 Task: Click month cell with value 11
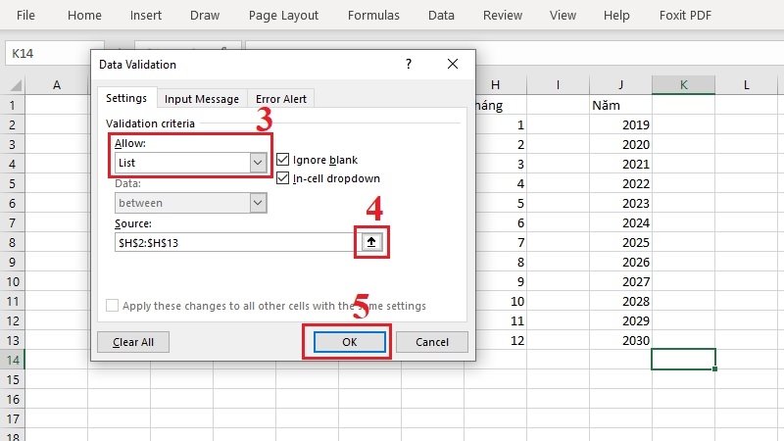(501, 321)
